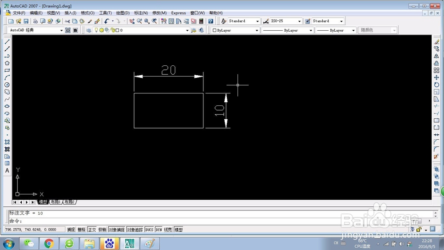Click the Undo arrow icon
This screenshot has width=444, height=250.
coord(107,21)
